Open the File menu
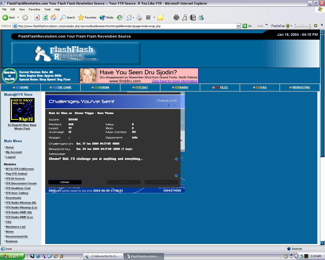 (x=4, y=9)
